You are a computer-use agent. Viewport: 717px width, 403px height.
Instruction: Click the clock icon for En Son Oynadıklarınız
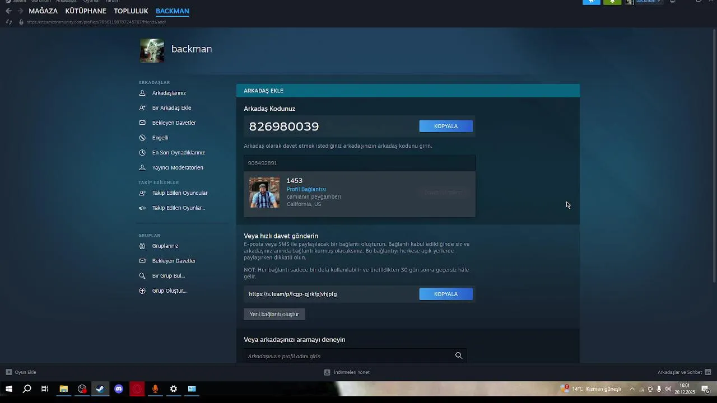click(x=142, y=152)
